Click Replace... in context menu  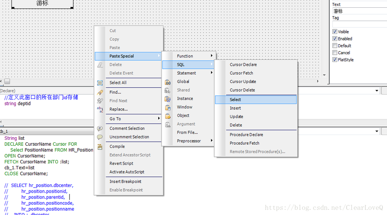[x=128, y=109]
